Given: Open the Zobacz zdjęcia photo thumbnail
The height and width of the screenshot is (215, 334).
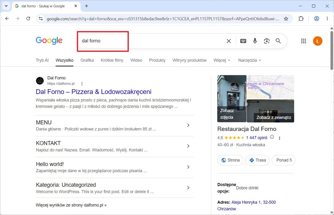Looking at the screenshot, I should (x=232, y=99).
